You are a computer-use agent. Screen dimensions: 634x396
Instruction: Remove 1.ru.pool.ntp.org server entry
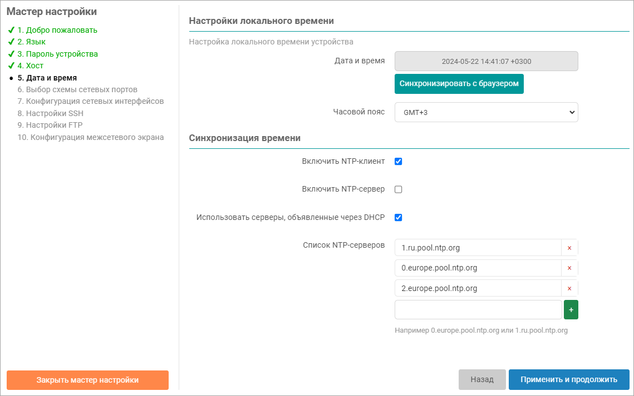[569, 248]
